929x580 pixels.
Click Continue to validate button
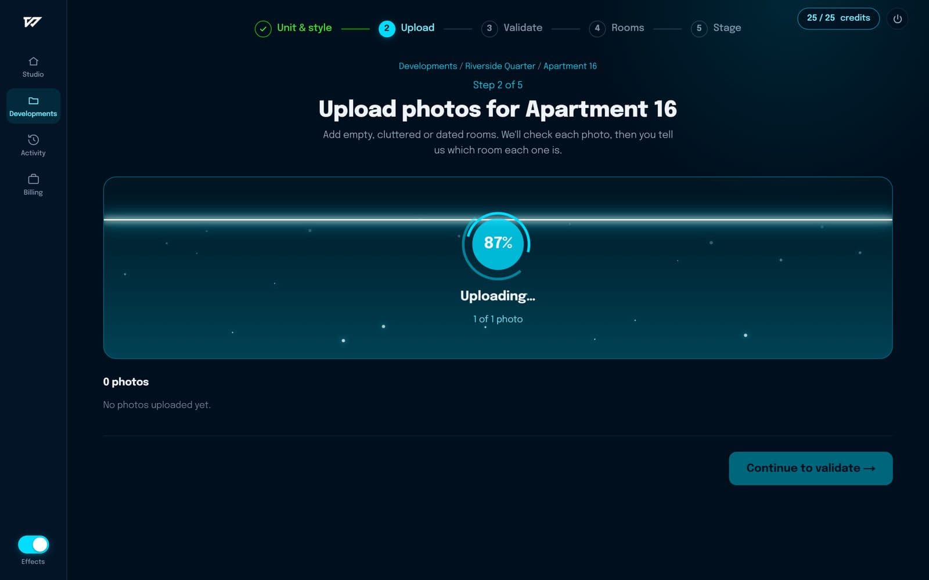(811, 468)
